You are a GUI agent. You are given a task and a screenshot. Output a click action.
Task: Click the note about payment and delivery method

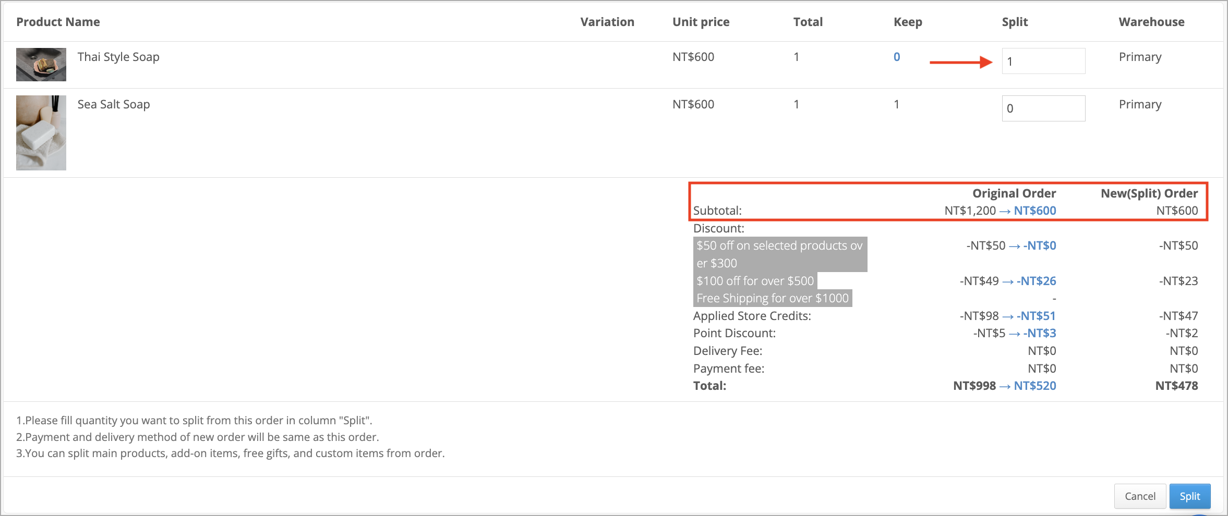click(x=198, y=437)
